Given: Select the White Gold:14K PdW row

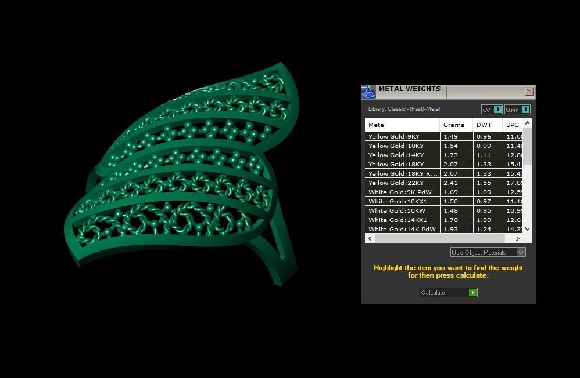Looking at the screenshot, I should tap(444, 229).
